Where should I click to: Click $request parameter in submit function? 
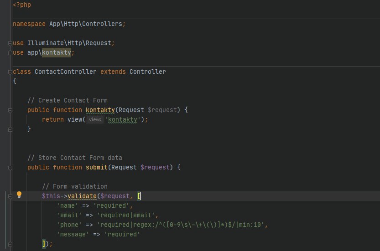tap(155, 167)
